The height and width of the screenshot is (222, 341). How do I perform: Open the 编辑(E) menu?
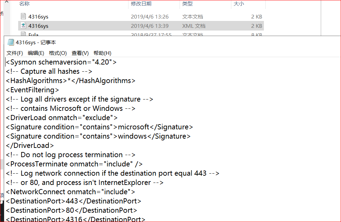[x=36, y=53]
